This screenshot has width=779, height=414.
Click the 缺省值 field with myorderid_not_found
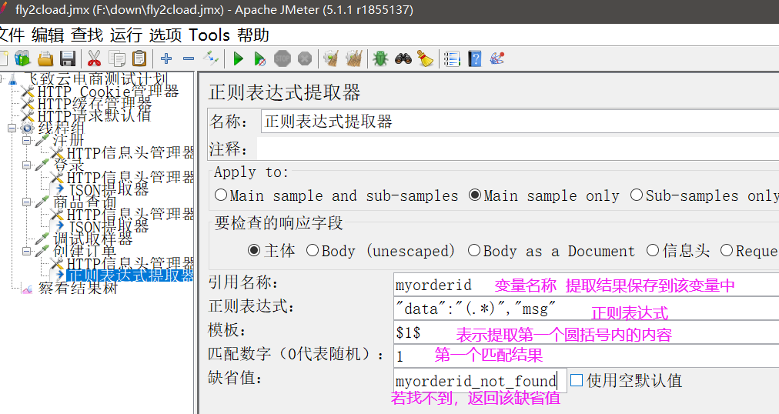coord(480,381)
